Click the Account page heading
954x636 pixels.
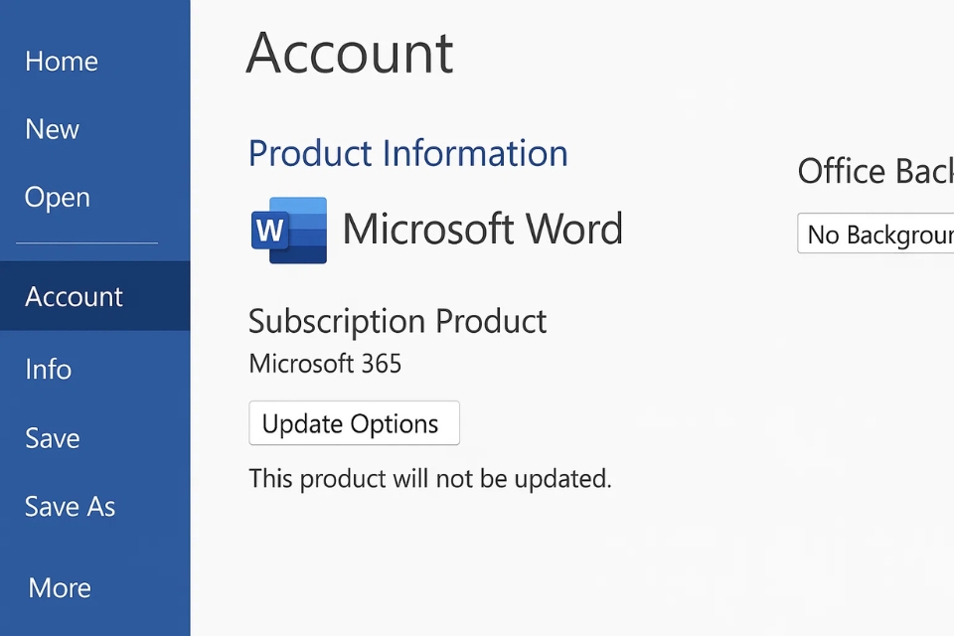350,54
